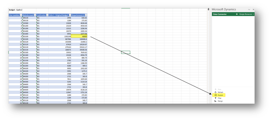The height and width of the screenshot is (120, 271).
Task: Expand the Microsoft Dynamics pane options chevron
Action: pos(250,9)
